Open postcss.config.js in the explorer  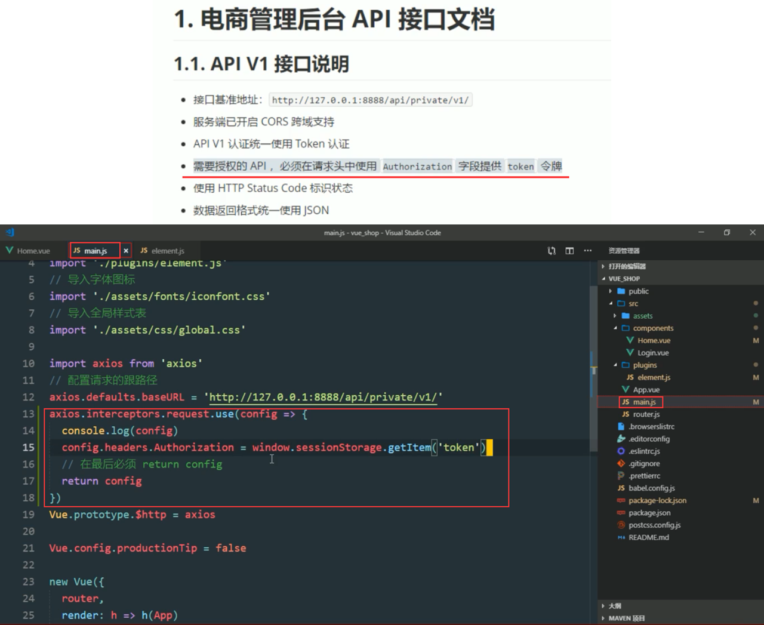pos(654,525)
